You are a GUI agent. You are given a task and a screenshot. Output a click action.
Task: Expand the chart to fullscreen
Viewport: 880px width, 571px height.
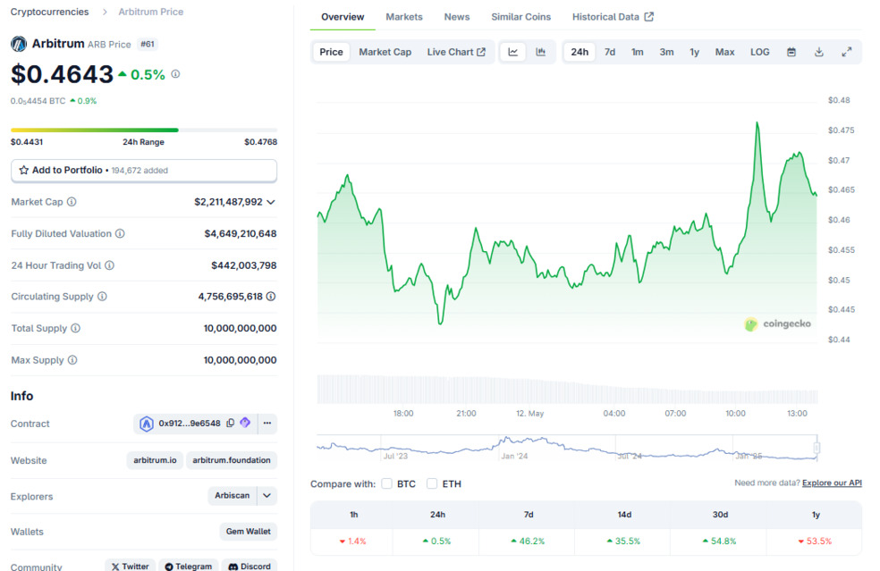coord(846,52)
